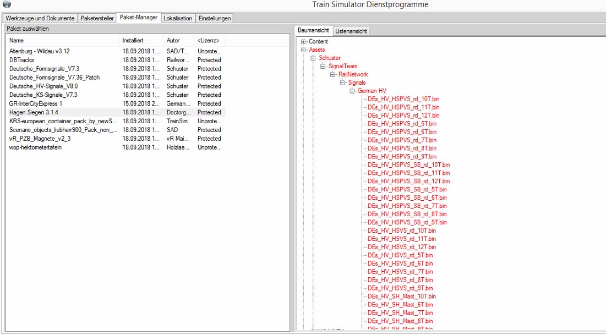The height and width of the screenshot is (335, 606).
Task: Collapse the SignalTeam tree node
Action: [x=323, y=67]
